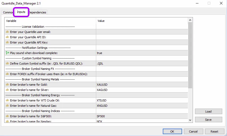Click the 'ab' icon beside FOREX suffix row
Viewport: 227px width, 136px height.
7,74
